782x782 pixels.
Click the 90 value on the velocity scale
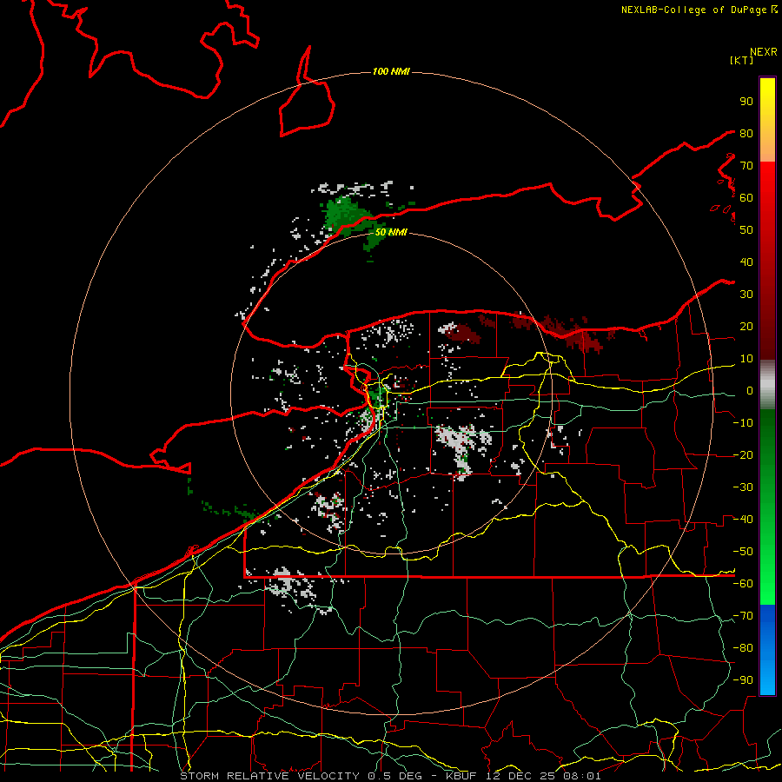point(746,102)
